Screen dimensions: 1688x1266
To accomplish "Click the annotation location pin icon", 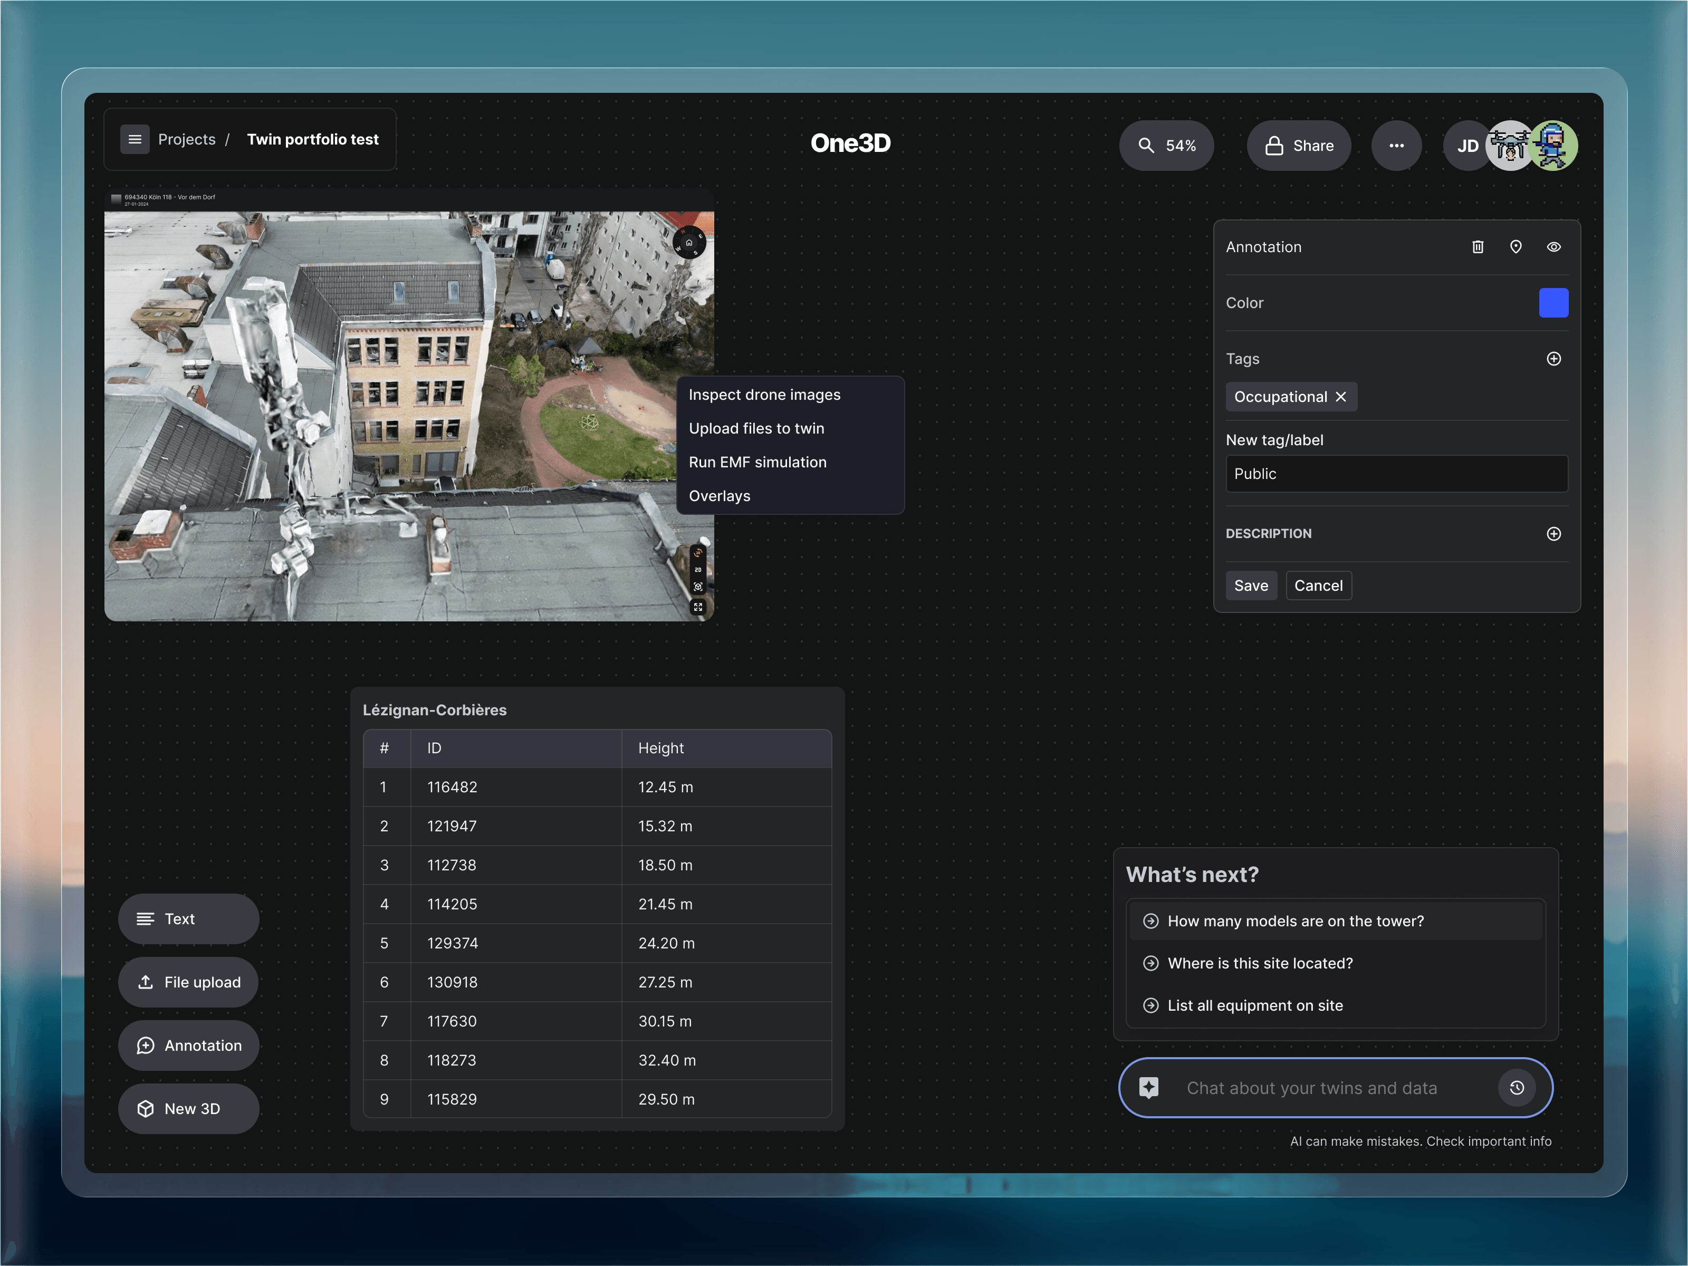I will click(x=1516, y=247).
